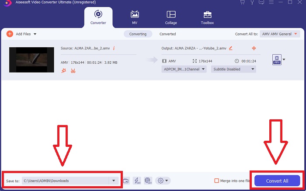Open the Subtitle Disabled dropdown
This screenshot has height=191, width=306.
(x=233, y=69)
